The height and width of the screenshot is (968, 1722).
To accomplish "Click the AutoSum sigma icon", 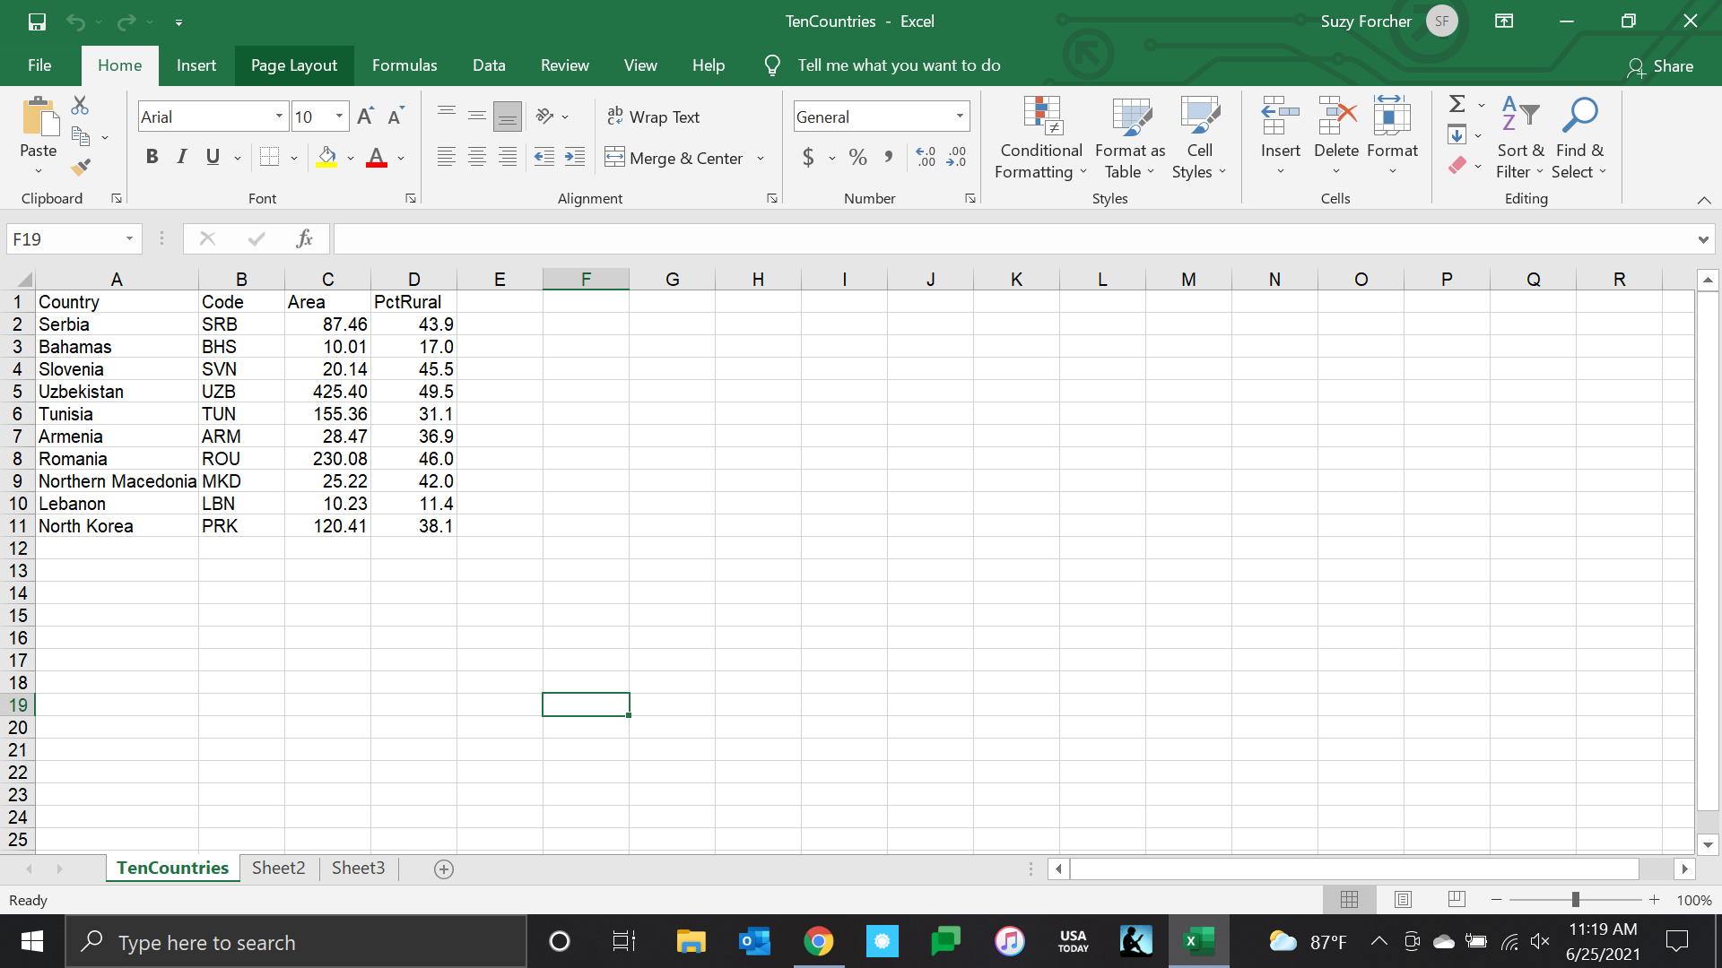I will tap(1457, 104).
